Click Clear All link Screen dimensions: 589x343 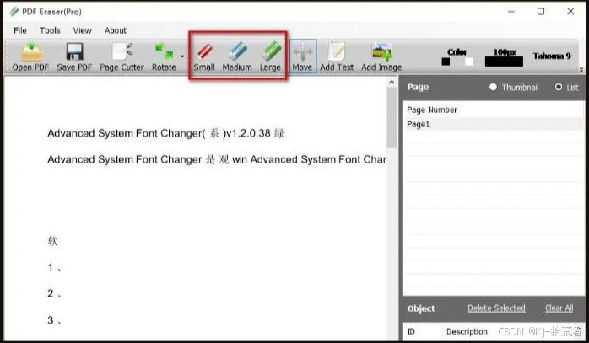tap(559, 308)
